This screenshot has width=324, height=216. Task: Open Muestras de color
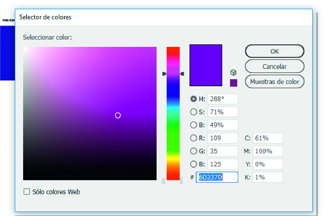tap(274, 82)
